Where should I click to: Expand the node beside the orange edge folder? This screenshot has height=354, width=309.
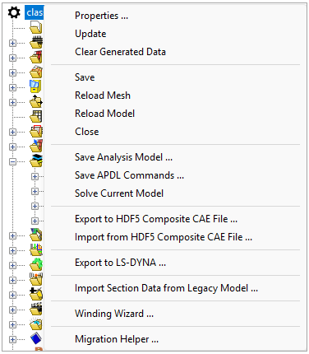(x=12, y=73)
